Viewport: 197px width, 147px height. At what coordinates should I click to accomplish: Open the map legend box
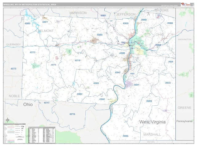14,133
